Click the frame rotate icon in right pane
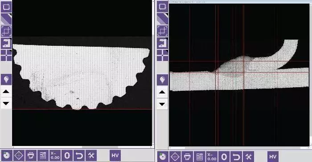Image resolution: width=312 pixels, height=162 pixels. 162,7
